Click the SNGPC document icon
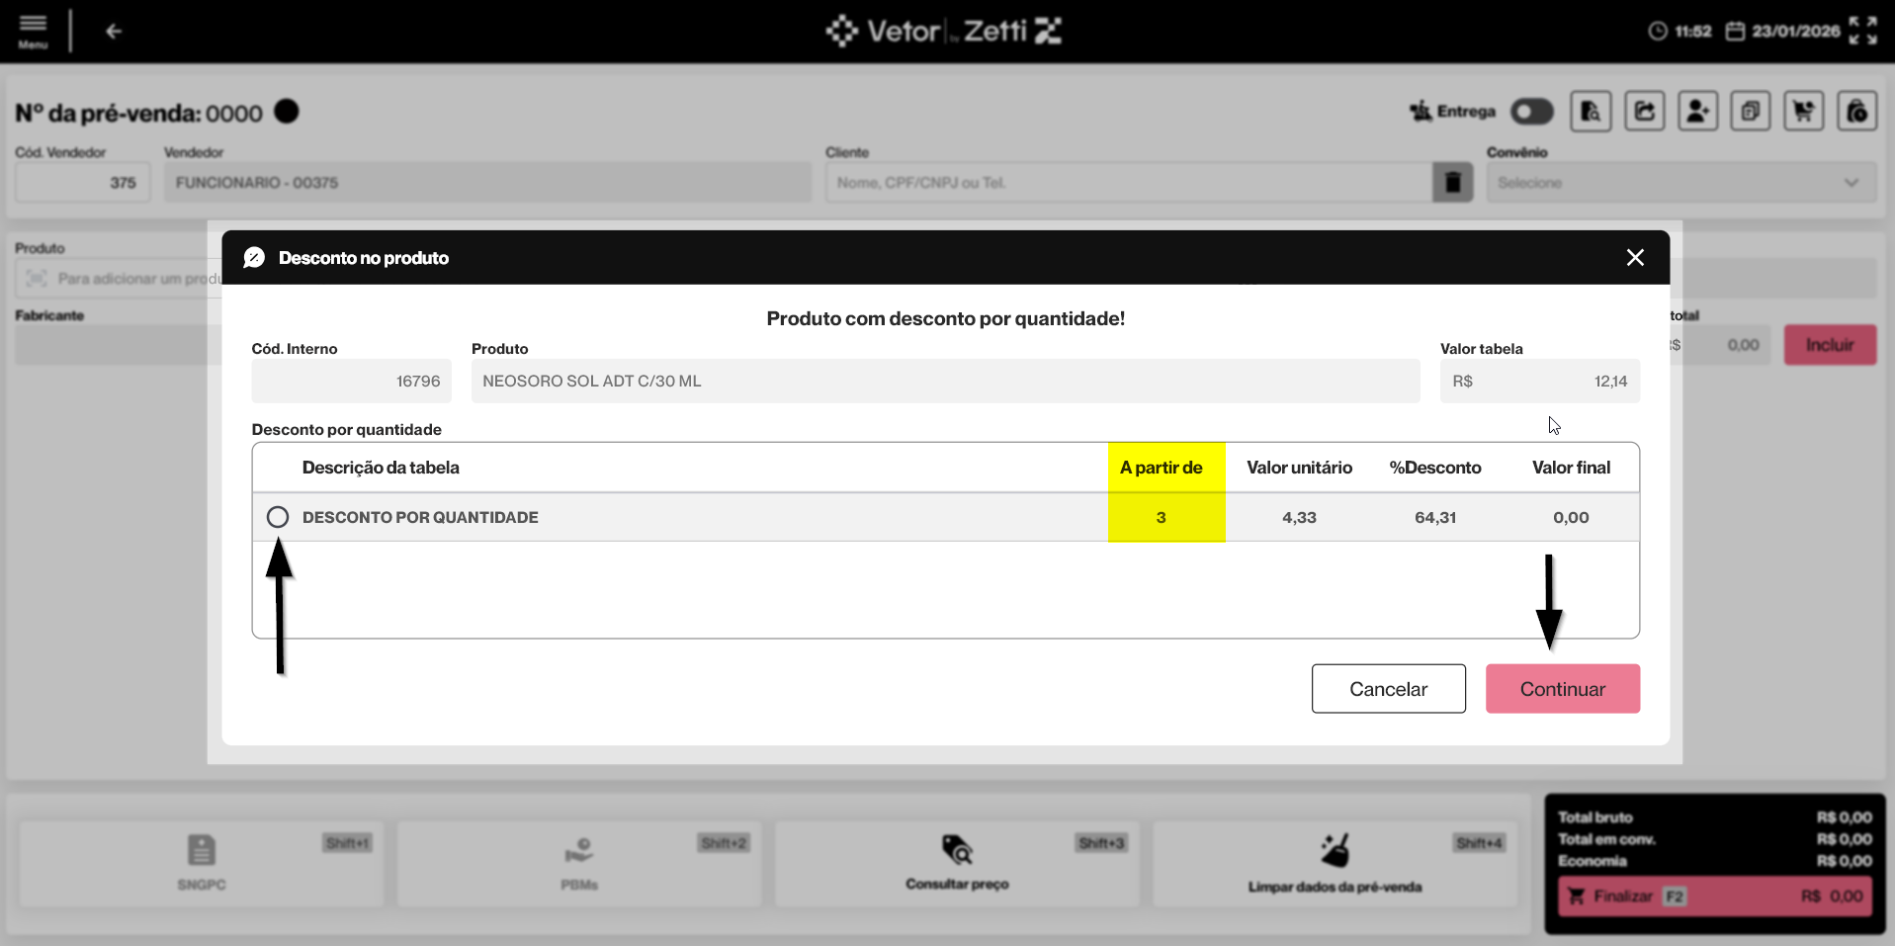This screenshot has height=946, width=1895. pos(202,850)
